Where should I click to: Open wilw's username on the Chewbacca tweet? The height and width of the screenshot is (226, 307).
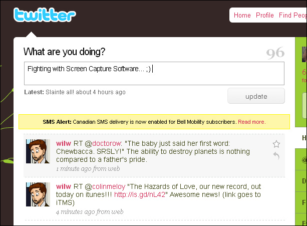64,143
